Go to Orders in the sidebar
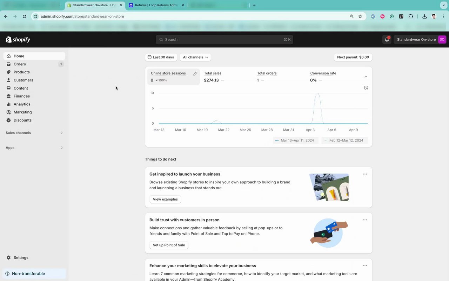The height and width of the screenshot is (281, 449). tap(34, 64)
